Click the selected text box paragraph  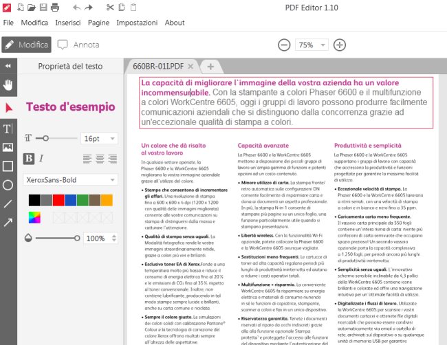coord(286,102)
